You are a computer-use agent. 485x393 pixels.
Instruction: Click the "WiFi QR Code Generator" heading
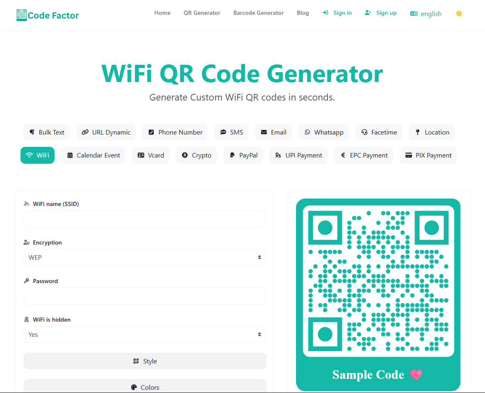[242, 74]
